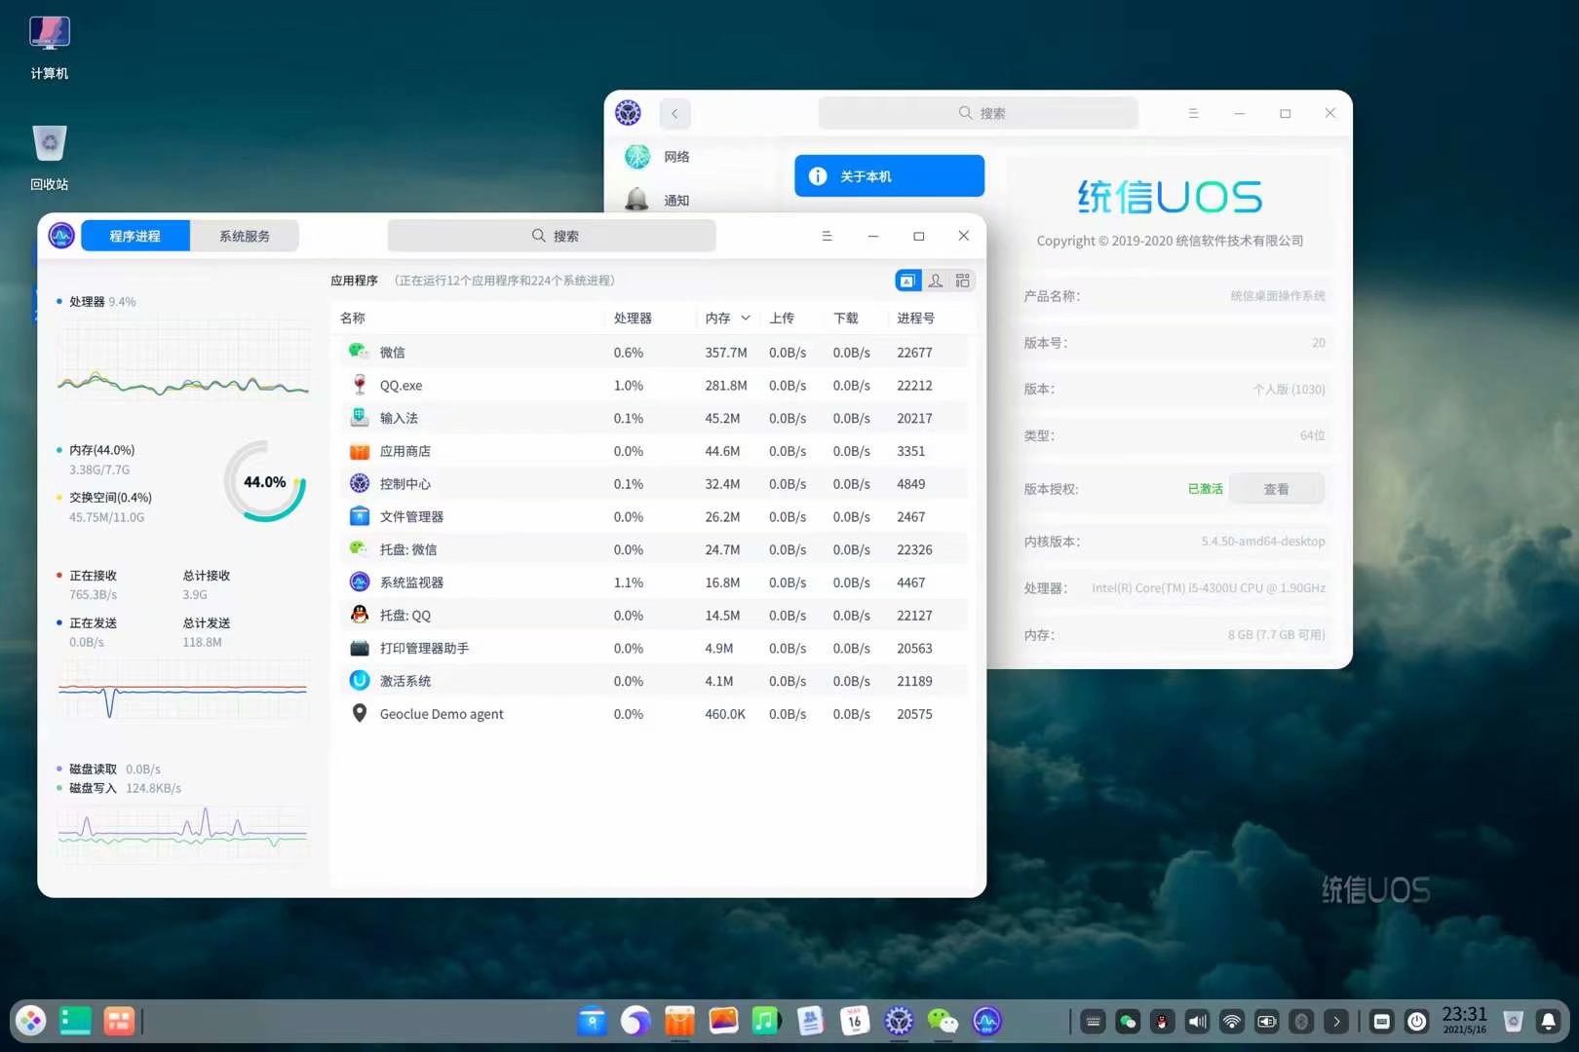1579x1052 pixels.
Task: Click the QQ tray penguin icon
Action: 1162,1021
